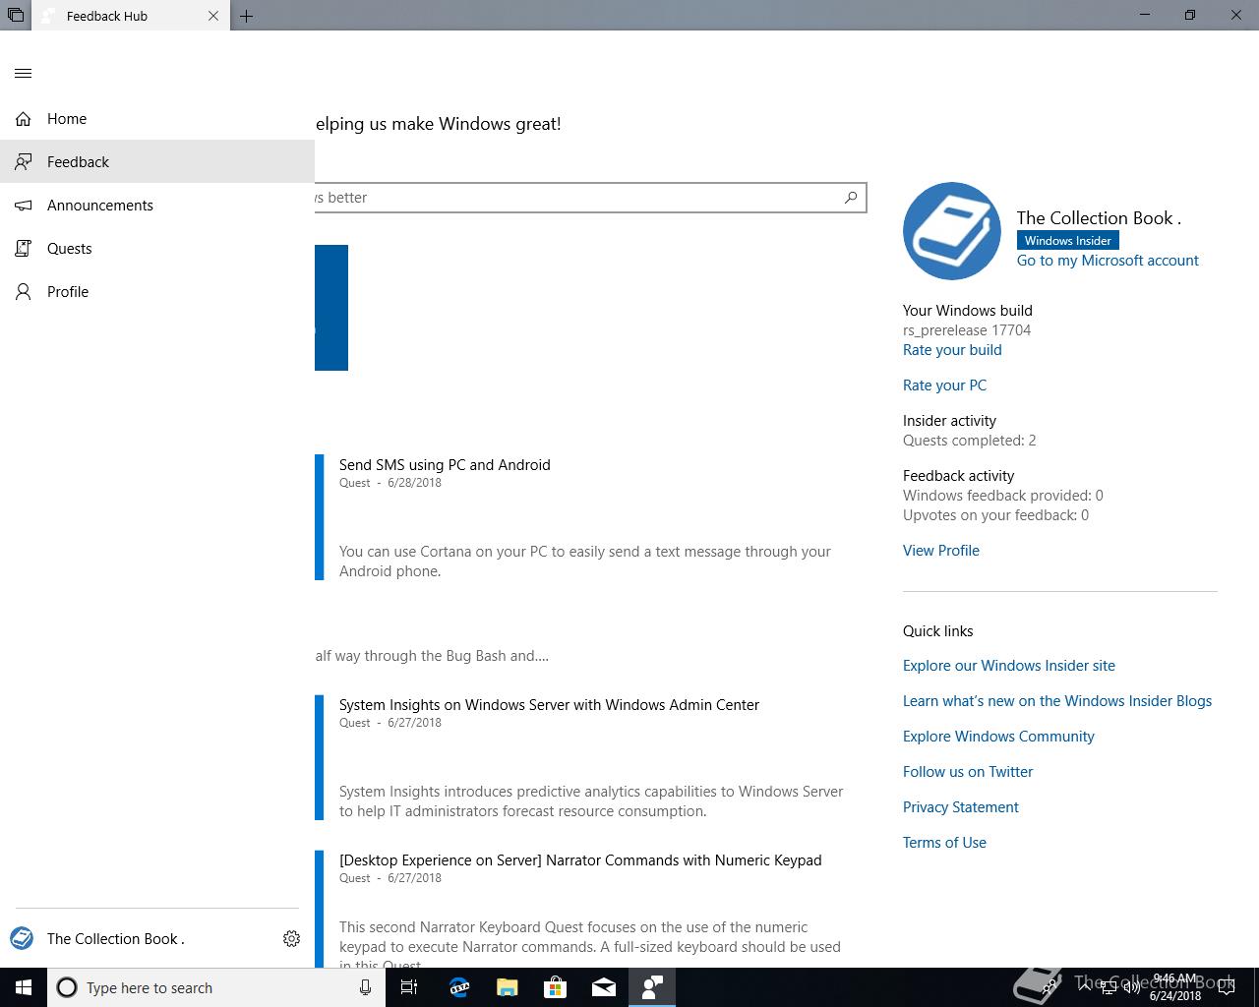The image size is (1259, 1007).
Task: Open Explore Windows Community link
Action: click(x=998, y=737)
